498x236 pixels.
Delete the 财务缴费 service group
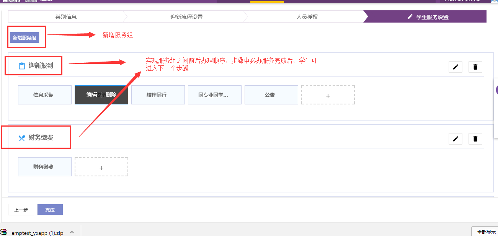tap(475, 139)
